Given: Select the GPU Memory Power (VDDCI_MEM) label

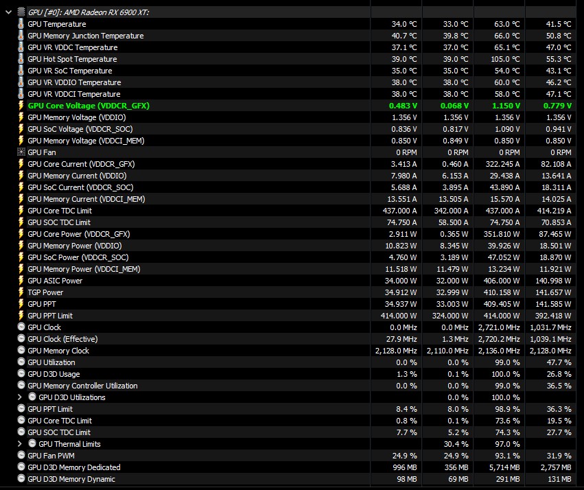Looking at the screenshot, I should click(84, 269).
